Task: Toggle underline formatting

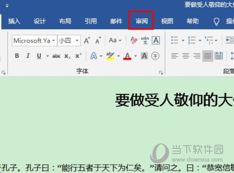Action: (39, 56)
